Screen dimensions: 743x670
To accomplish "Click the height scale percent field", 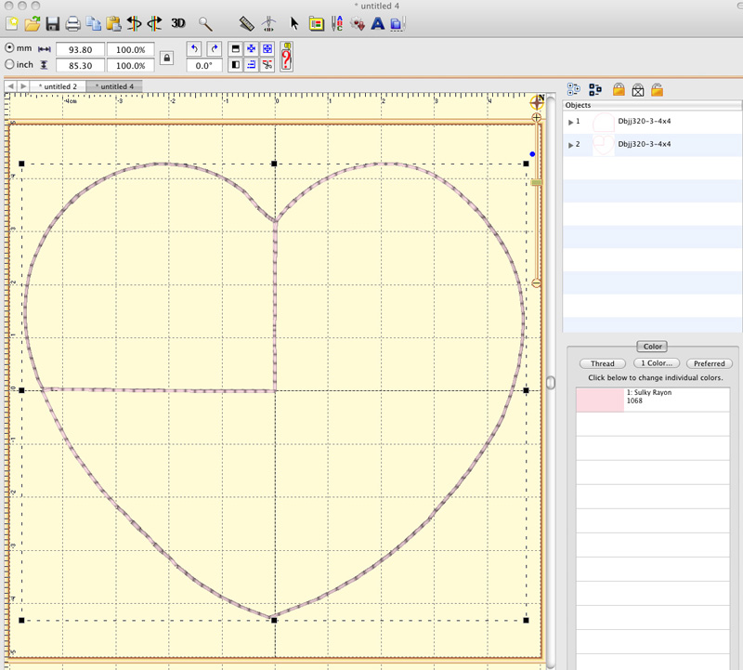I will click(x=130, y=65).
